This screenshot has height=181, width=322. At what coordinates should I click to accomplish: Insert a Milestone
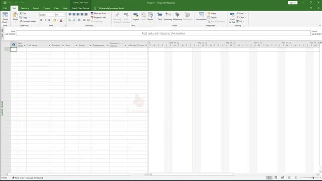pyautogui.click(x=178, y=17)
